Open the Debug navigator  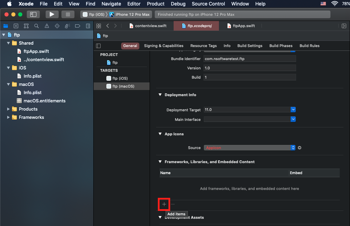pyautogui.click(x=67, y=26)
